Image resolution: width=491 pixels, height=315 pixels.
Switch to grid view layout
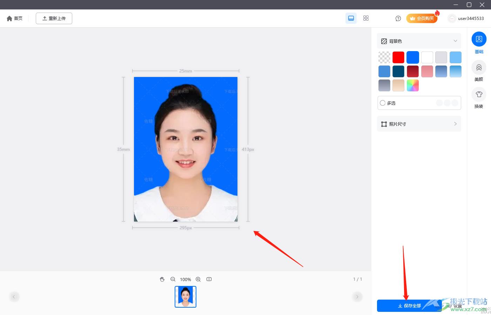(x=366, y=18)
